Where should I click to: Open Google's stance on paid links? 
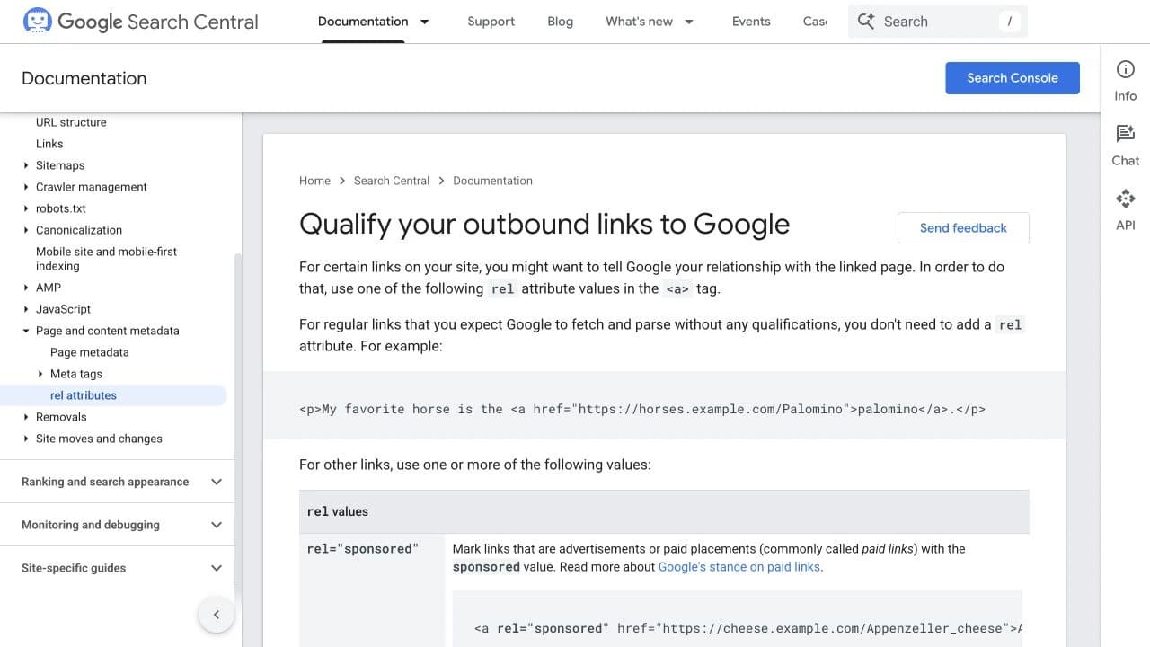(739, 567)
